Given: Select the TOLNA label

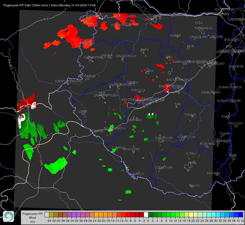Looking at the screenshot, I should (x=225, y=133).
